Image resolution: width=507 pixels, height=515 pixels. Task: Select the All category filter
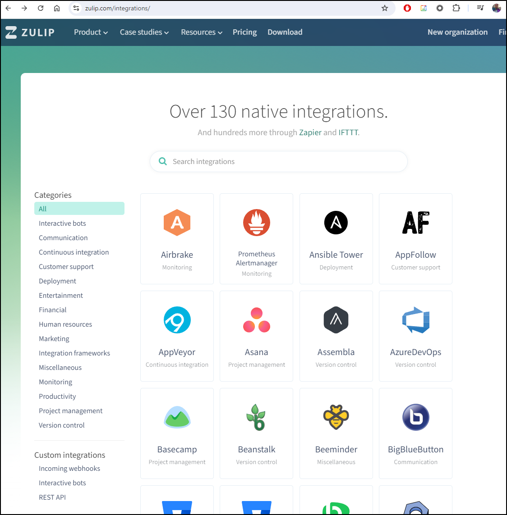[x=79, y=209]
